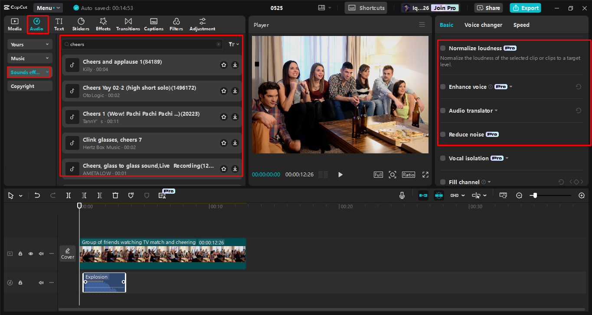Open the Filters panel
The height and width of the screenshot is (315, 592).
pyautogui.click(x=176, y=24)
